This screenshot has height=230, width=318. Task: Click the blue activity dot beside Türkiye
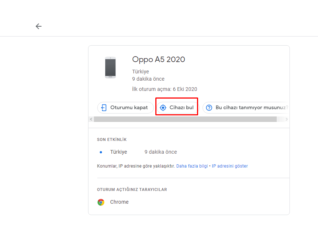click(101, 152)
